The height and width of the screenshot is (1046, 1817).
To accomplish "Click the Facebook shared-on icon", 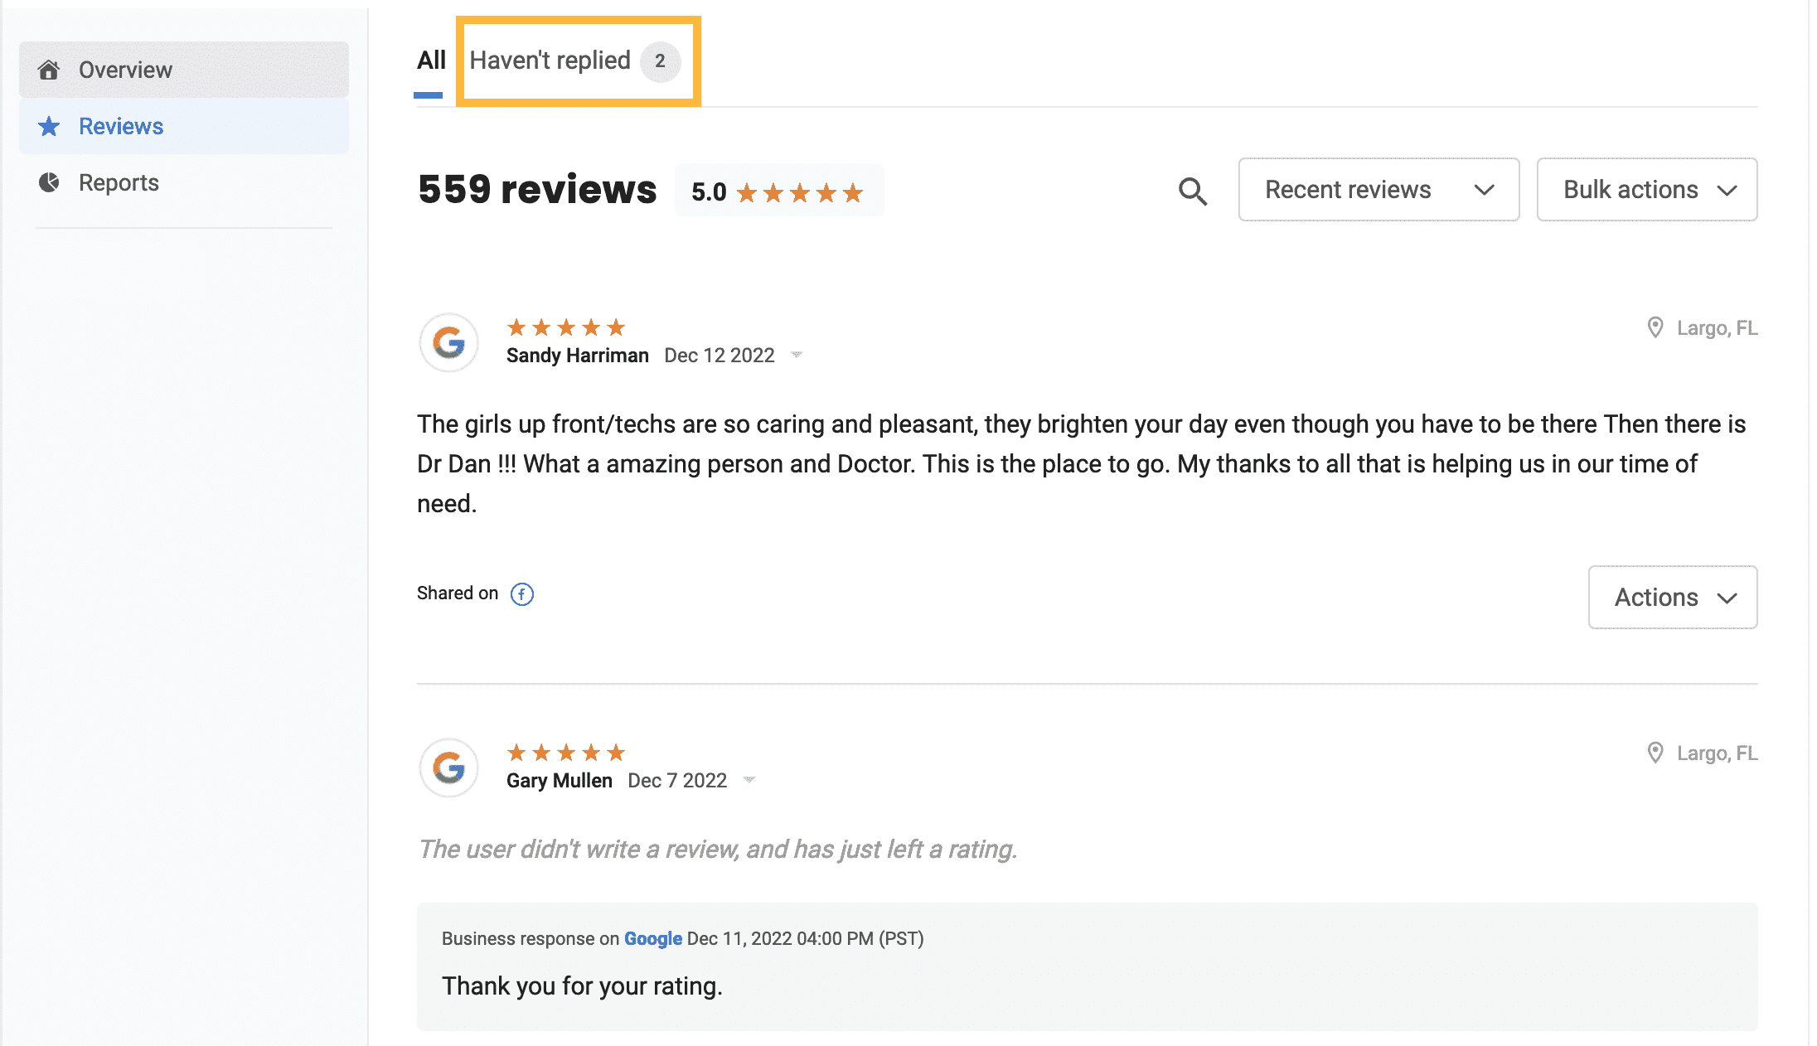I will click(x=521, y=594).
